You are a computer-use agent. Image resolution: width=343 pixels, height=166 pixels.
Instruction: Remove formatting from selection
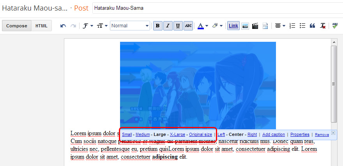323,26
